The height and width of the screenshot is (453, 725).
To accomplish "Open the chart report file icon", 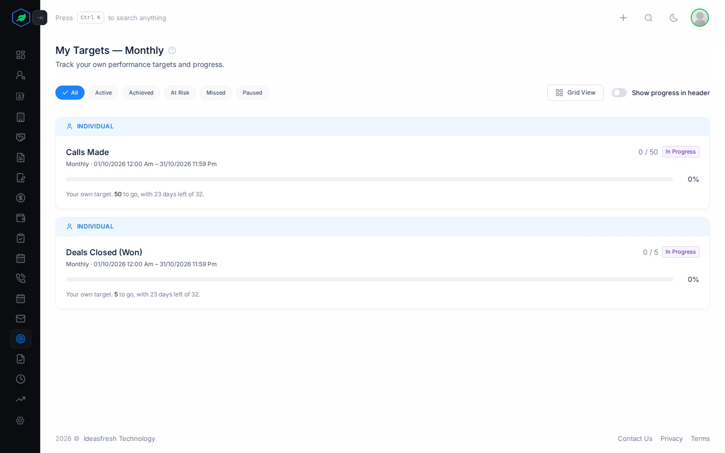I will 21,359.
